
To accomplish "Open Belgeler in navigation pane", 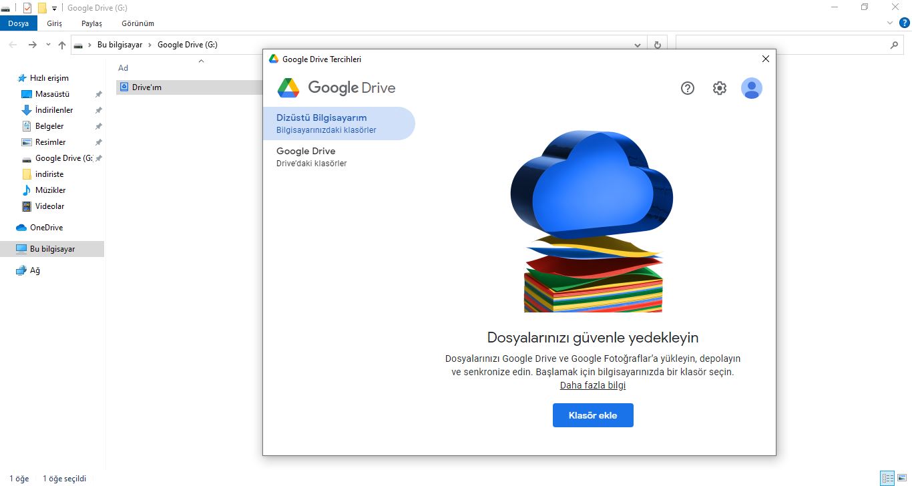I will coord(49,126).
